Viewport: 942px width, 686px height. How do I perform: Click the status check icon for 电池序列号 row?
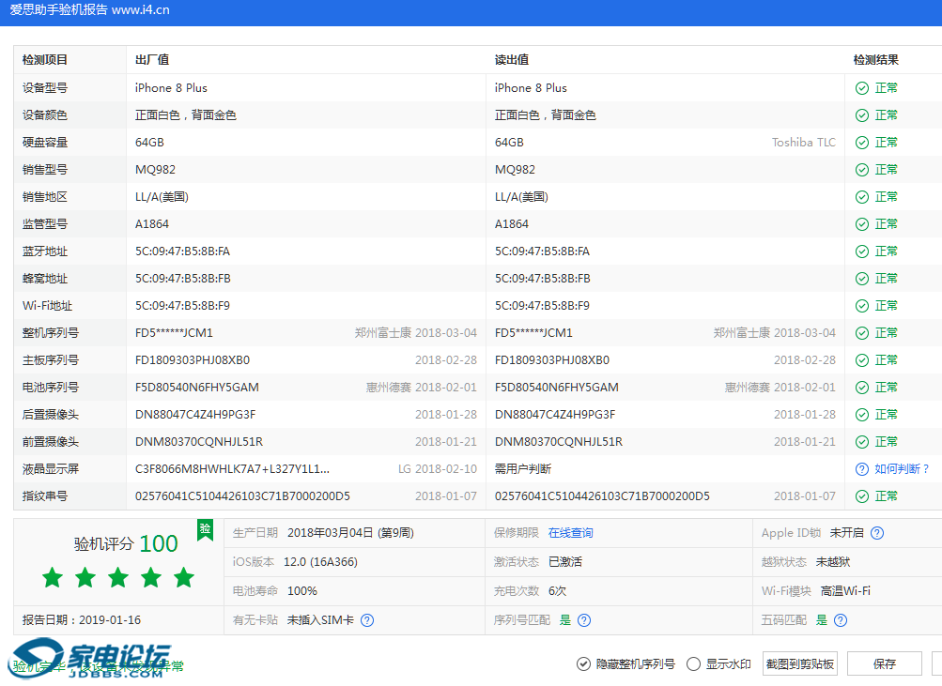pyautogui.click(x=862, y=388)
